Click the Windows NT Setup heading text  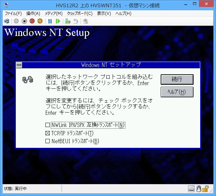[x=47, y=33]
